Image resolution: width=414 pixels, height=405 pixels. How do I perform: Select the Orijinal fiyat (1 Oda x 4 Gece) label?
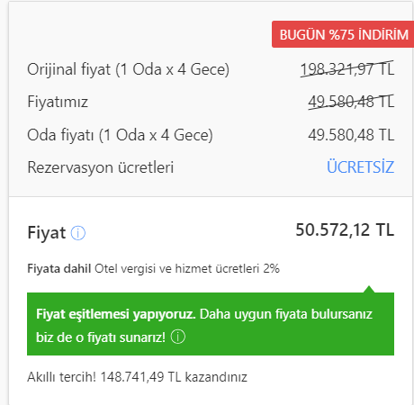pyautogui.click(x=129, y=69)
